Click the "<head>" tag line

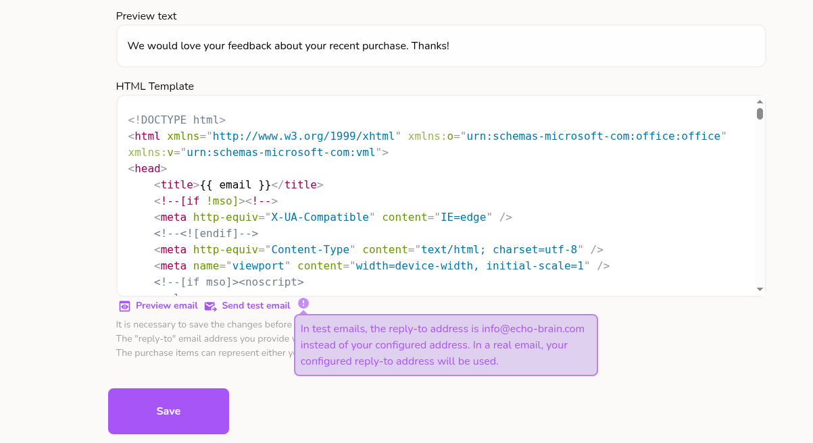(x=147, y=169)
